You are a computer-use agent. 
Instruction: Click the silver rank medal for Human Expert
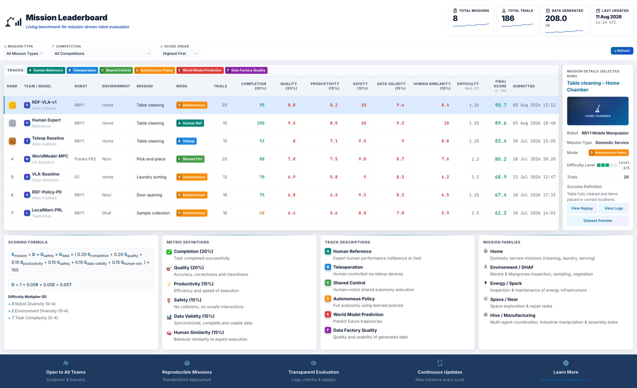[12, 123]
